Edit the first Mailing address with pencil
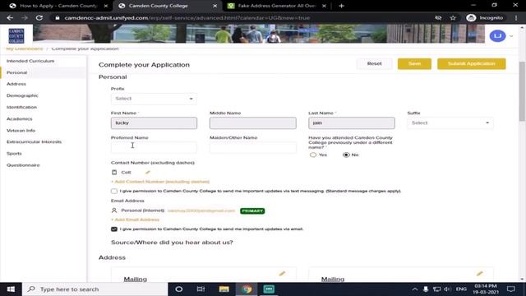Screen dimensions: 526x296 coord(282,274)
